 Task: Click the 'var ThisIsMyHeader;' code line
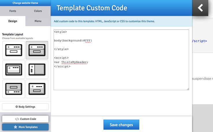pos(71,62)
